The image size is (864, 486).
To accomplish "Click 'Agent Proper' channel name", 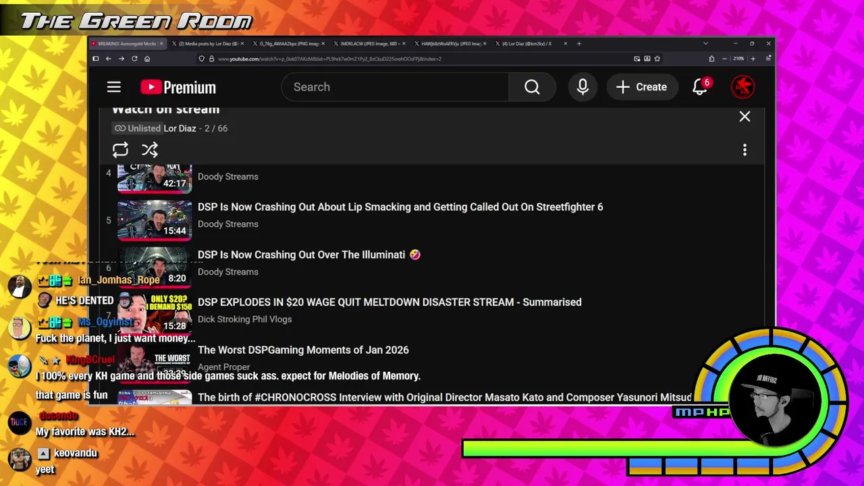I will coord(223,367).
